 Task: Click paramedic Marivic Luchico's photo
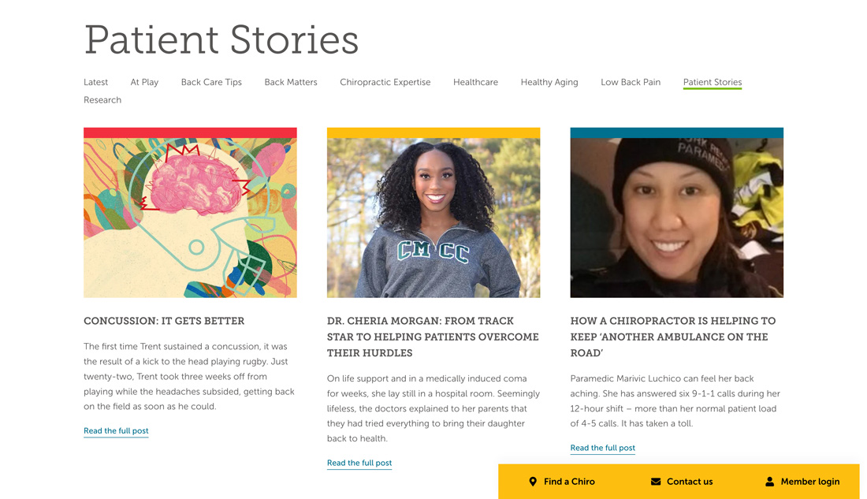tap(676, 213)
